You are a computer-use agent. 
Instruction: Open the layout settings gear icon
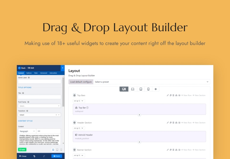(156, 89)
